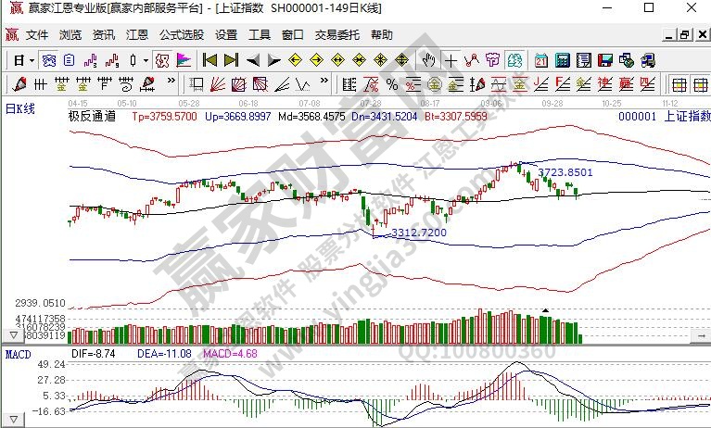Image resolution: width=711 pixels, height=428 pixels.
Task: Open the candlestick chart type dropdown arrow
Action: tap(145, 60)
